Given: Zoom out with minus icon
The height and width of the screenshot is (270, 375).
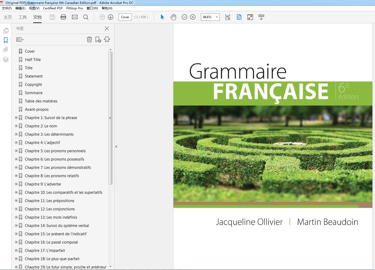Looking at the screenshot, I should click(185, 17).
